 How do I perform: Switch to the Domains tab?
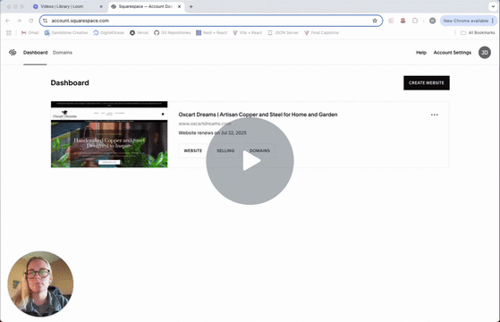63,52
